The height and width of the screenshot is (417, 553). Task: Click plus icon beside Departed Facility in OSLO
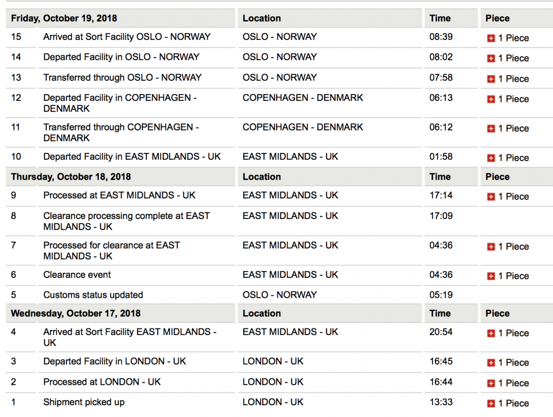pos(491,58)
